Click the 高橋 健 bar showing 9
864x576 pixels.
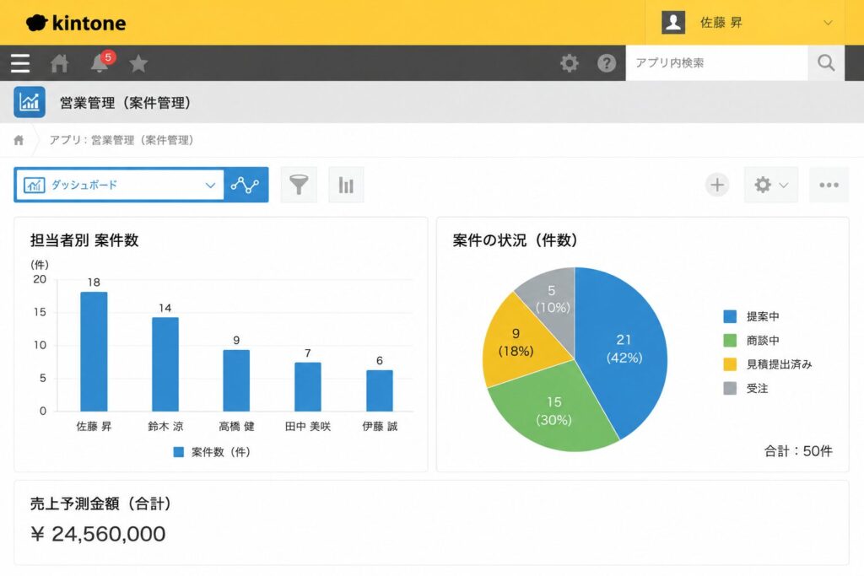pyautogui.click(x=236, y=380)
